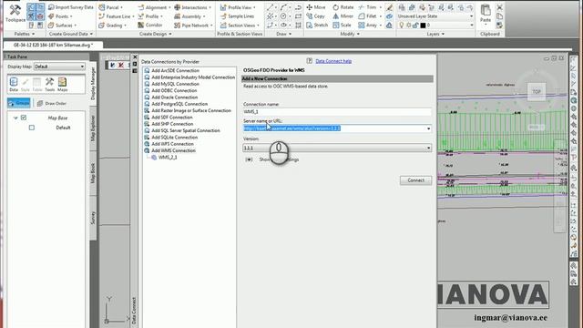Select the WMS_2_1 connection item
Image resolution: width=583 pixels, height=328 pixels.
coord(164,158)
